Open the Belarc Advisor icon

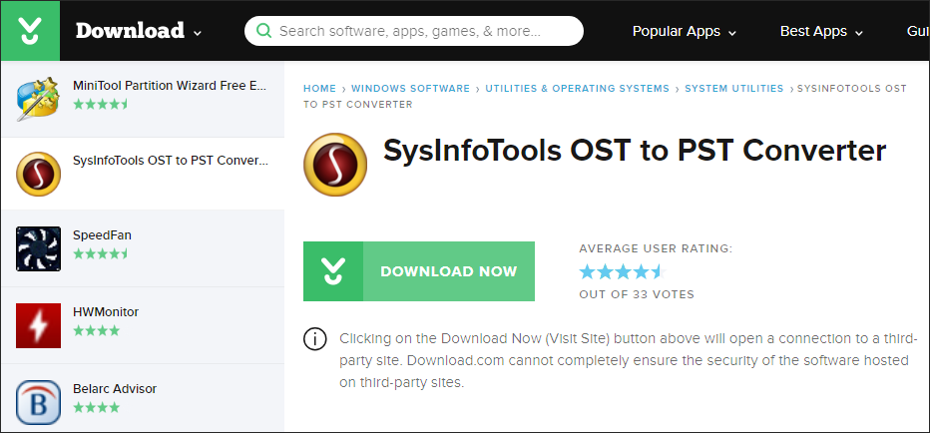[38, 402]
